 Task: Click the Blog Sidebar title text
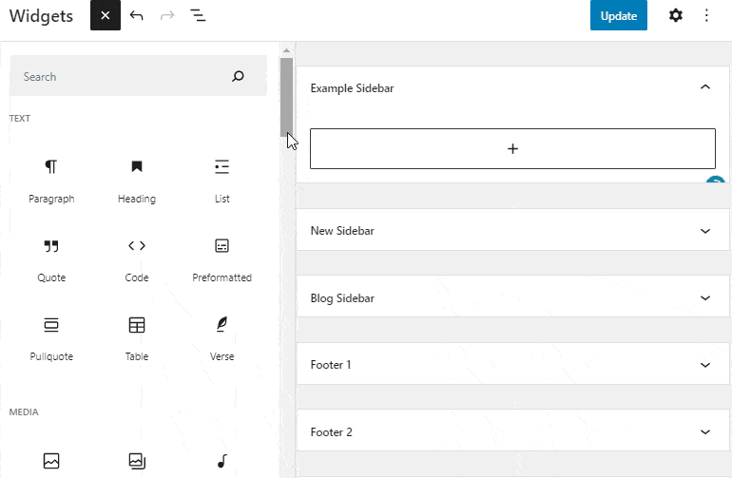pos(342,297)
